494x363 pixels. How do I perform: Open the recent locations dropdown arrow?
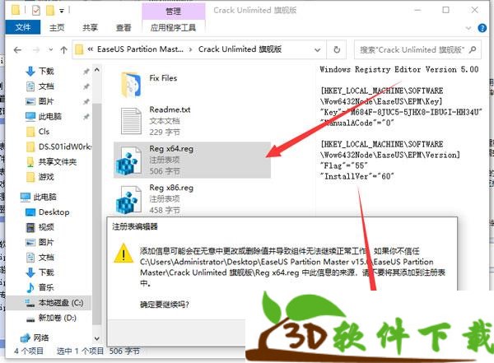pos(51,49)
